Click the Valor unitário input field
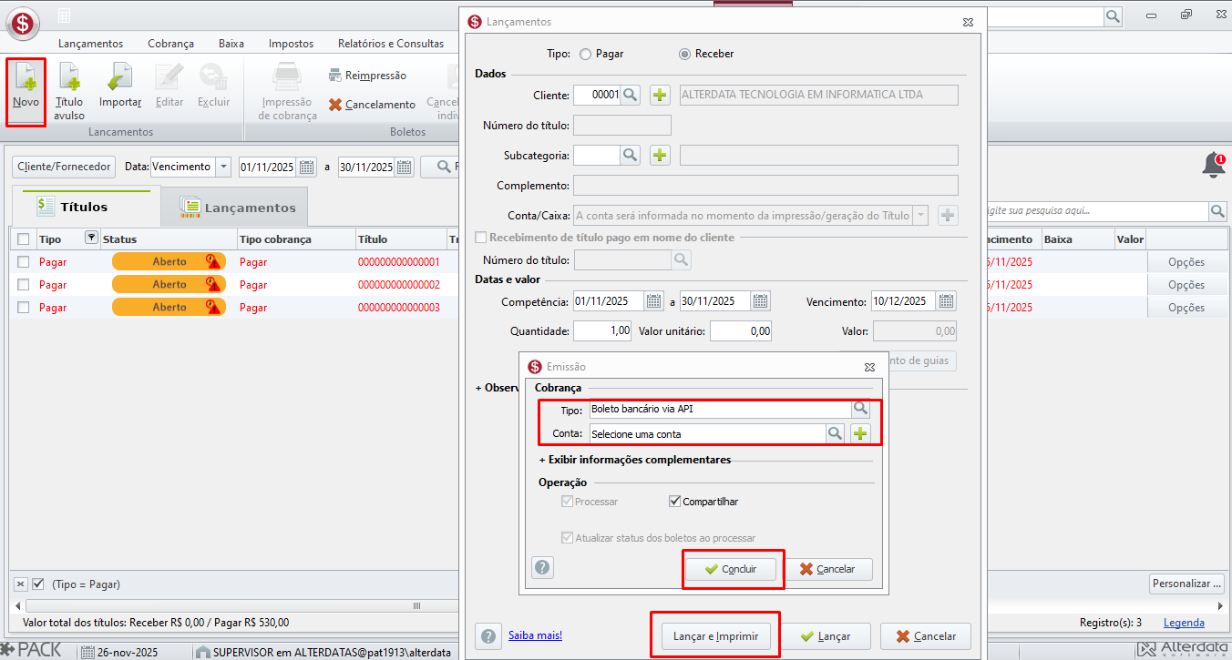This screenshot has height=660, width=1232. pos(740,331)
